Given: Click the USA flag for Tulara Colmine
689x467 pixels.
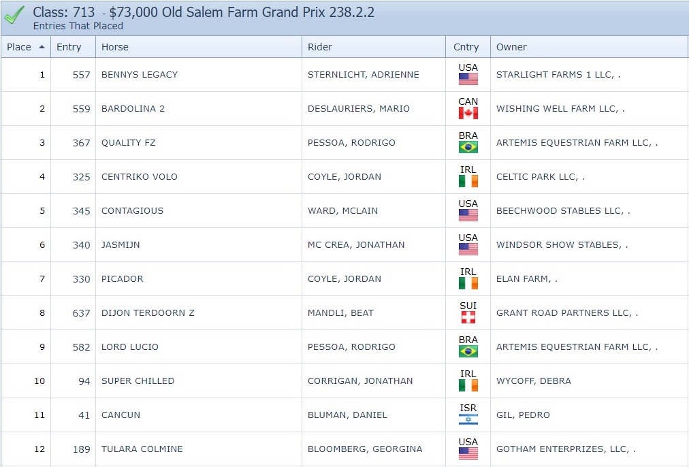Looking at the screenshot, I should click(x=468, y=453).
